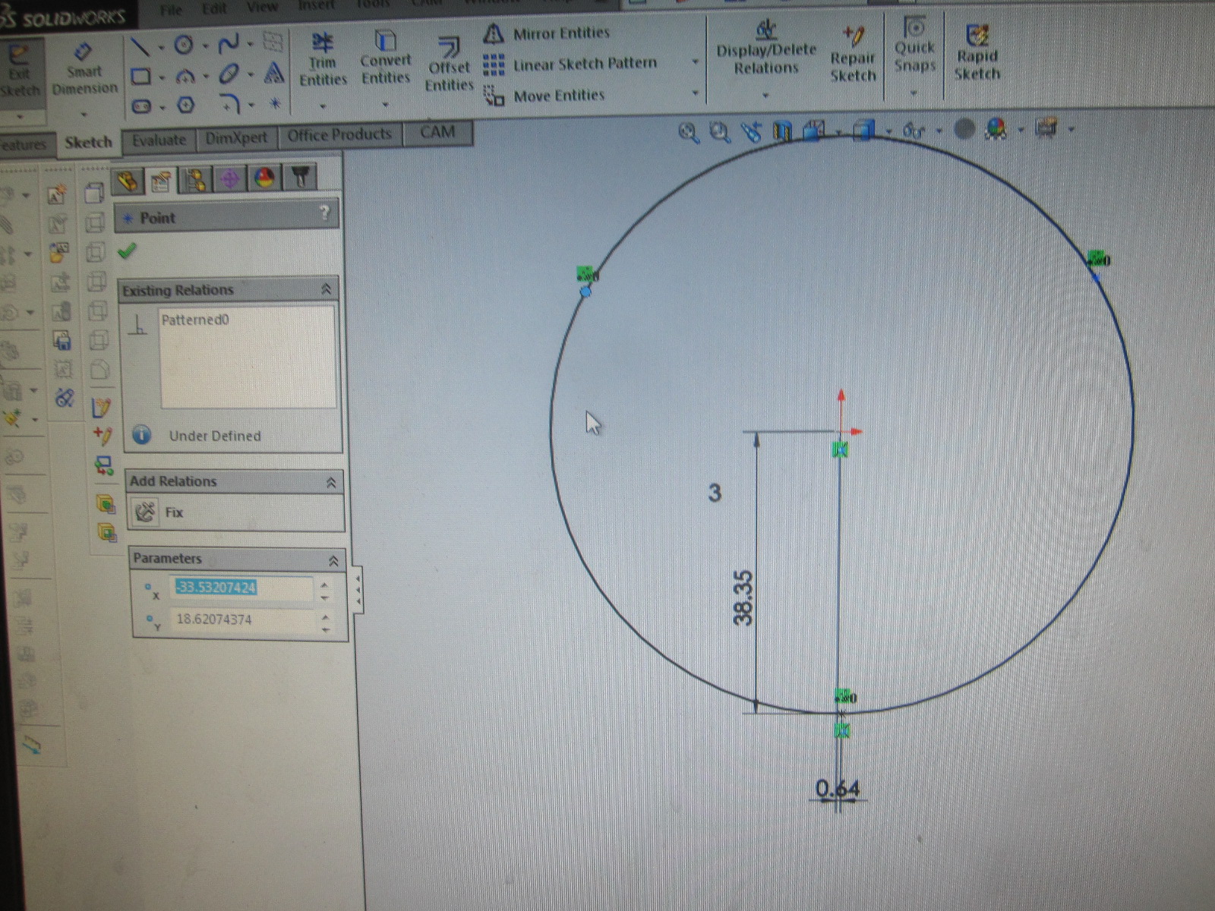Click the Quick Snaps tool
Viewport: 1215px width, 911px height.
[x=914, y=46]
